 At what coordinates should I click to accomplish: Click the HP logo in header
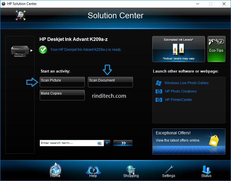coord(21,15)
